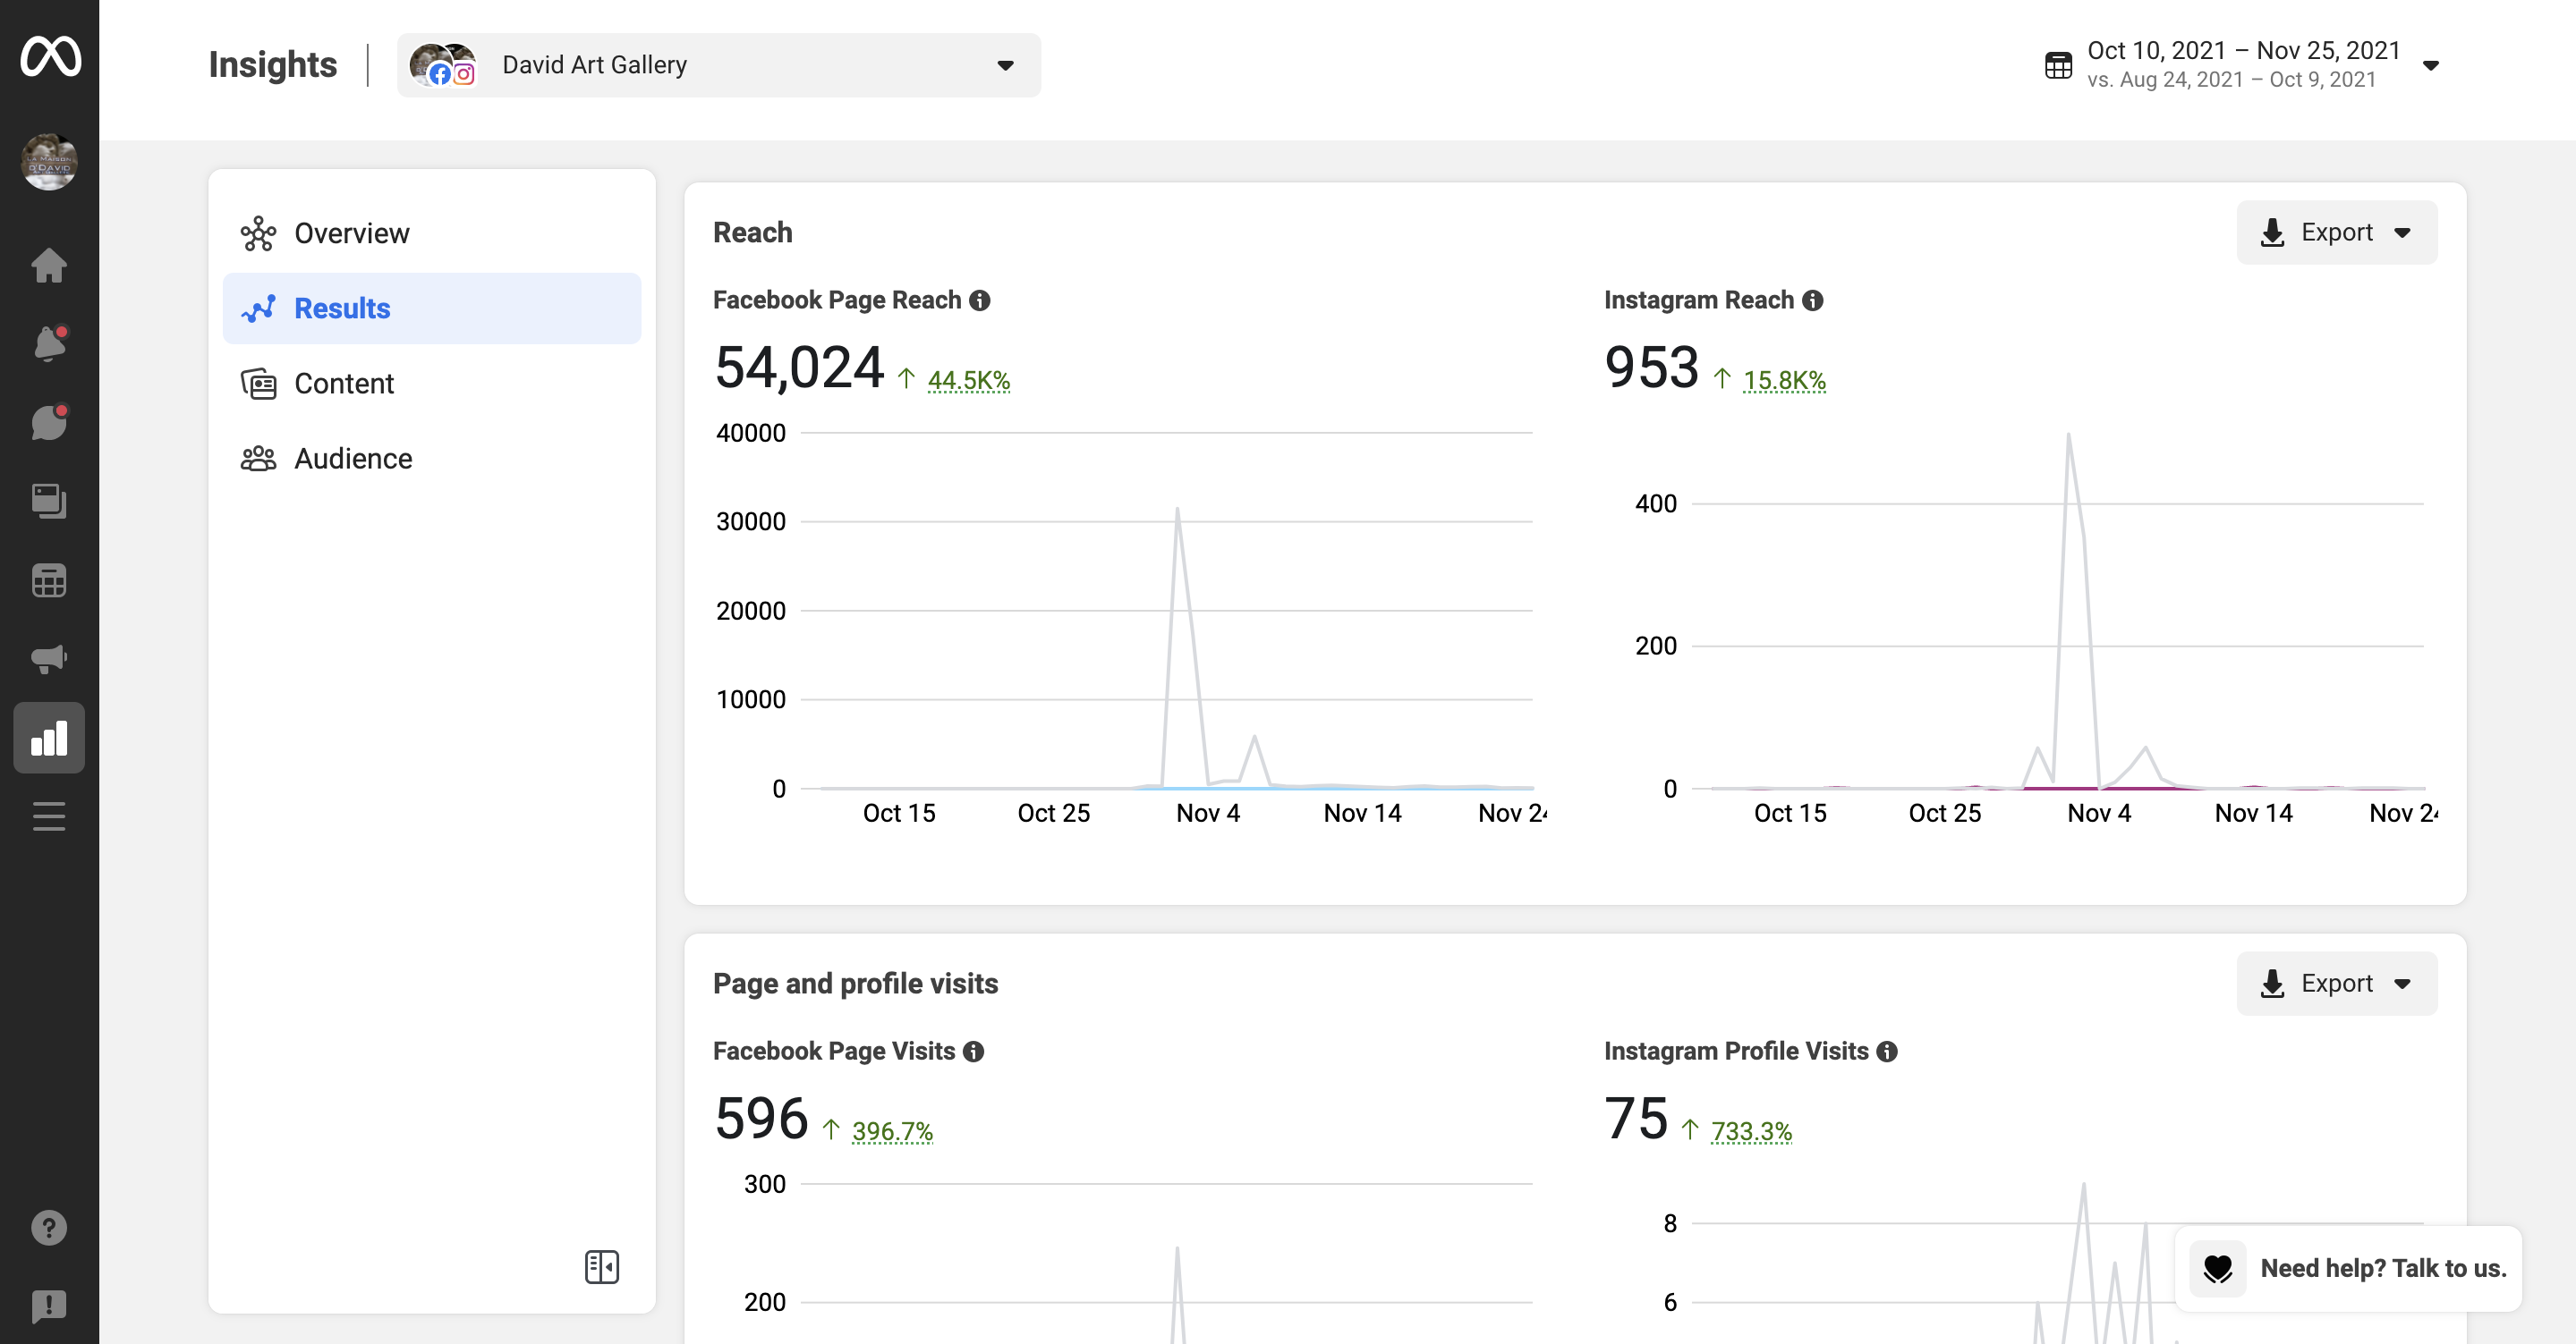Open the Home icon in sidebar
This screenshot has height=1344, width=2576.
[x=49, y=266]
